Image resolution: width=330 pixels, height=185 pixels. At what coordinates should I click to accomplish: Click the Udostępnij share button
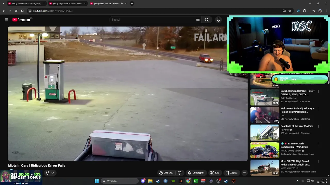[196, 173]
